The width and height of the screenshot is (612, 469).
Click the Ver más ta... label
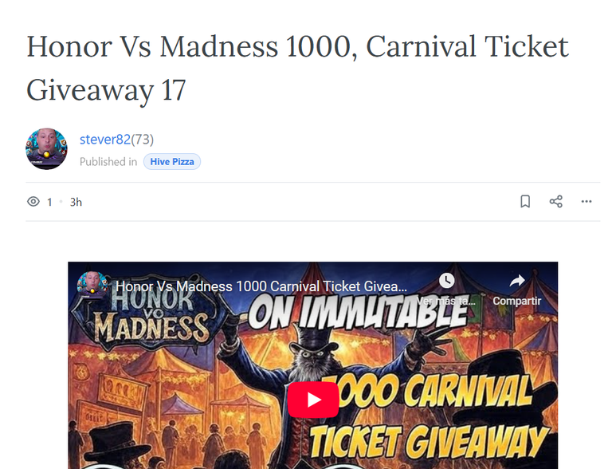[x=446, y=301]
